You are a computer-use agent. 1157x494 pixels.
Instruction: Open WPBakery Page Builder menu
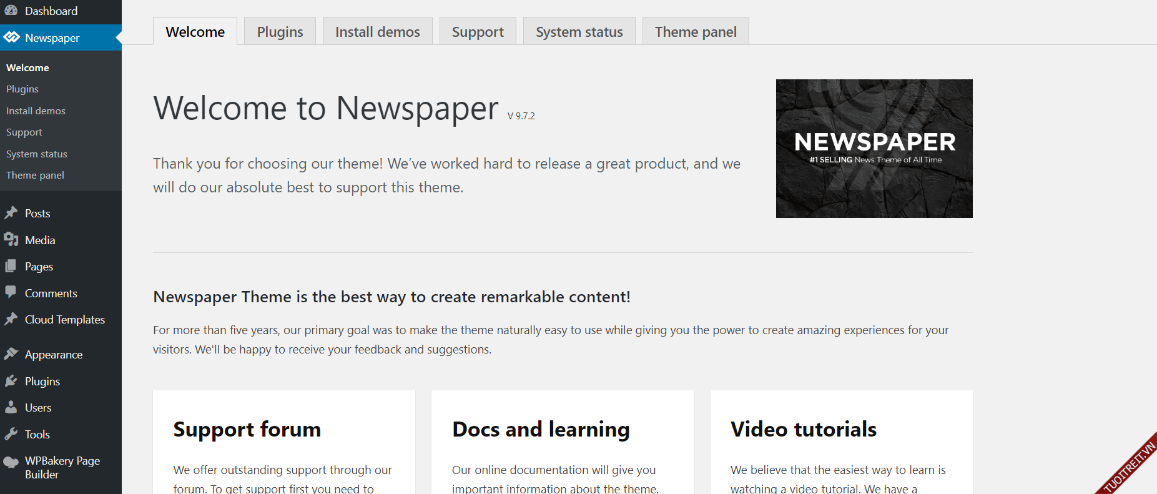click(62, 467)
